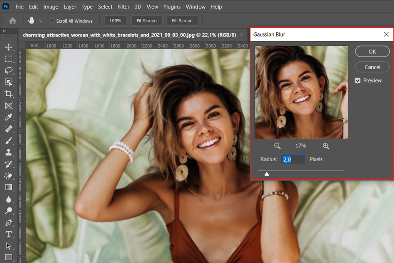Select the Lasso tool

(8, 70)
